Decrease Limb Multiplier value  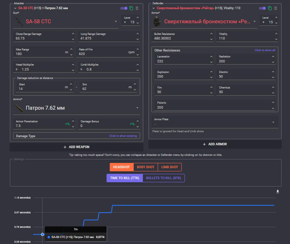click(138, 70)
